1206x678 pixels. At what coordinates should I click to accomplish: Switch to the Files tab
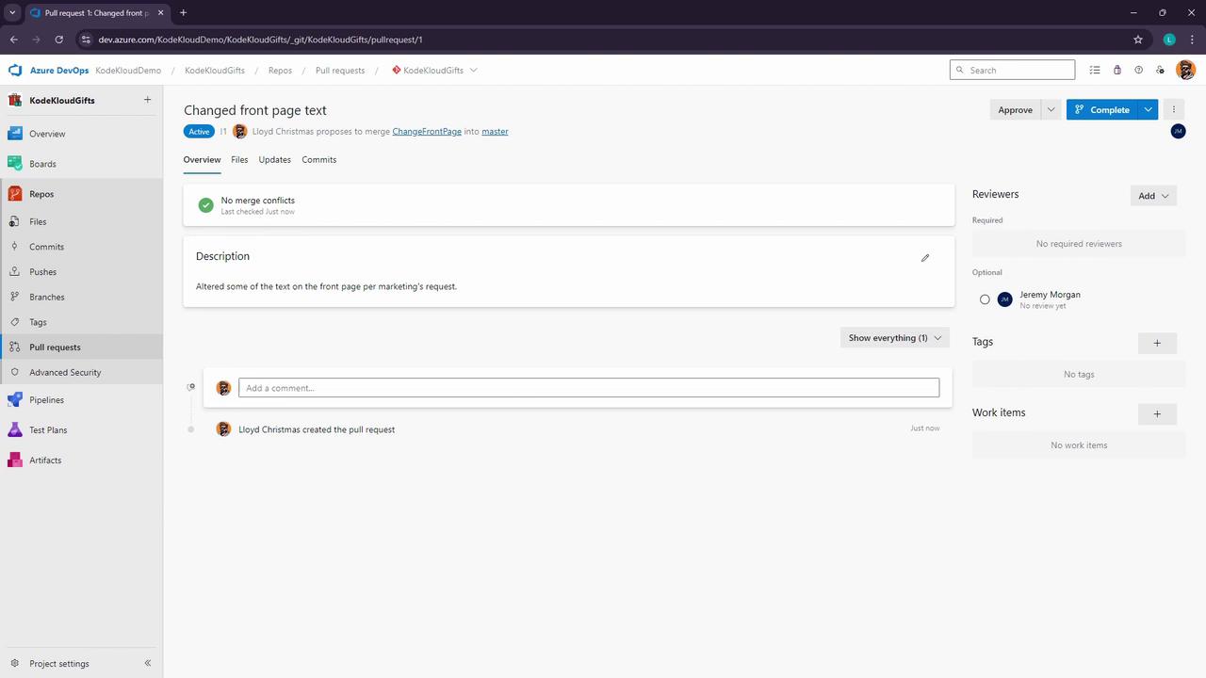click(x=239, y=159)
